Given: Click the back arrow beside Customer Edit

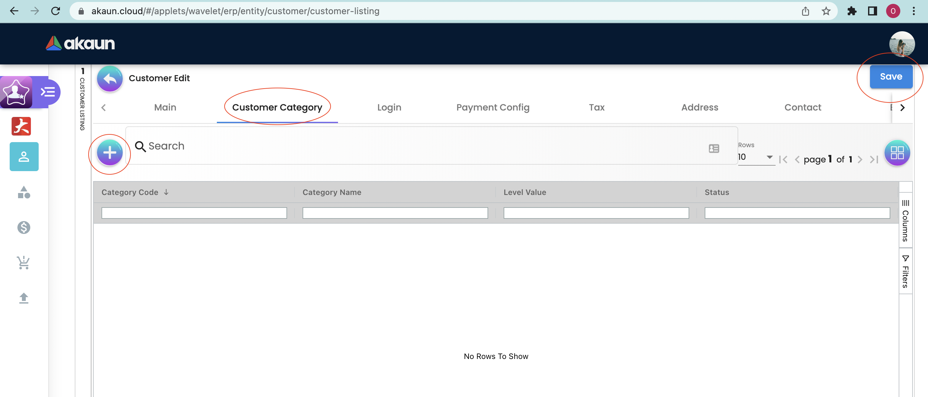Looking at the screenshot, I should [110, 78].
